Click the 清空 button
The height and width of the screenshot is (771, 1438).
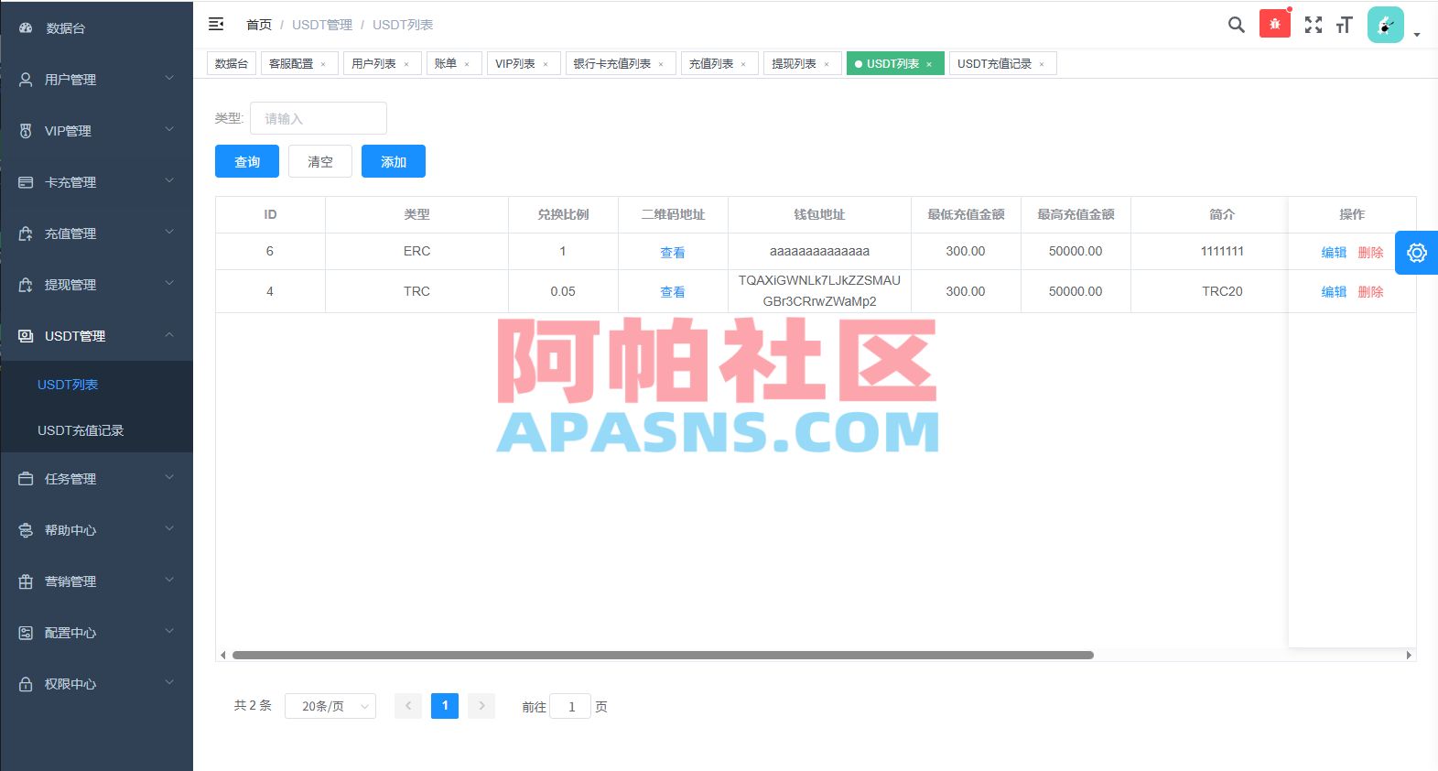pyautogui.click(x=320, y=161)
